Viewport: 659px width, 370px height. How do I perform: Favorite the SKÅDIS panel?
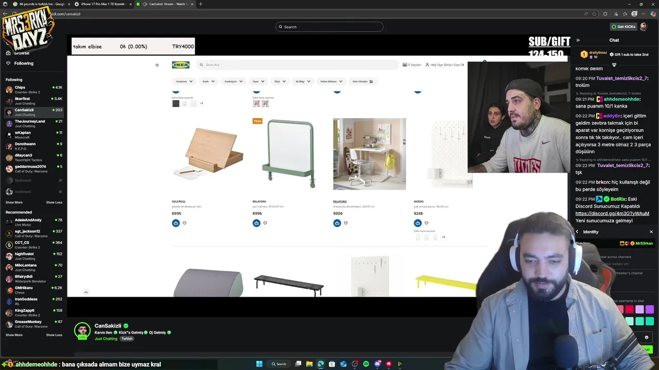pyautogui.click(x=426, y=223)
